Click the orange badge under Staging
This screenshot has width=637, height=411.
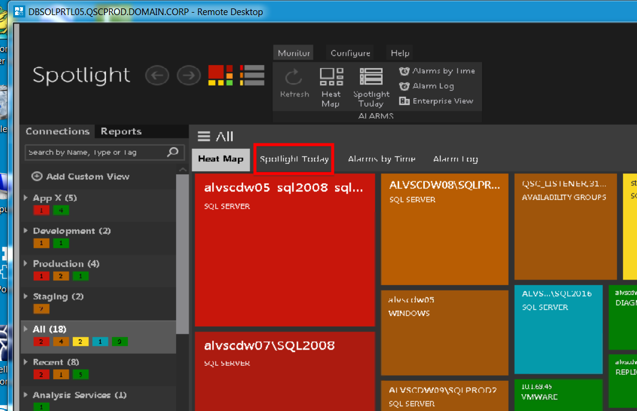click(42, 309)
